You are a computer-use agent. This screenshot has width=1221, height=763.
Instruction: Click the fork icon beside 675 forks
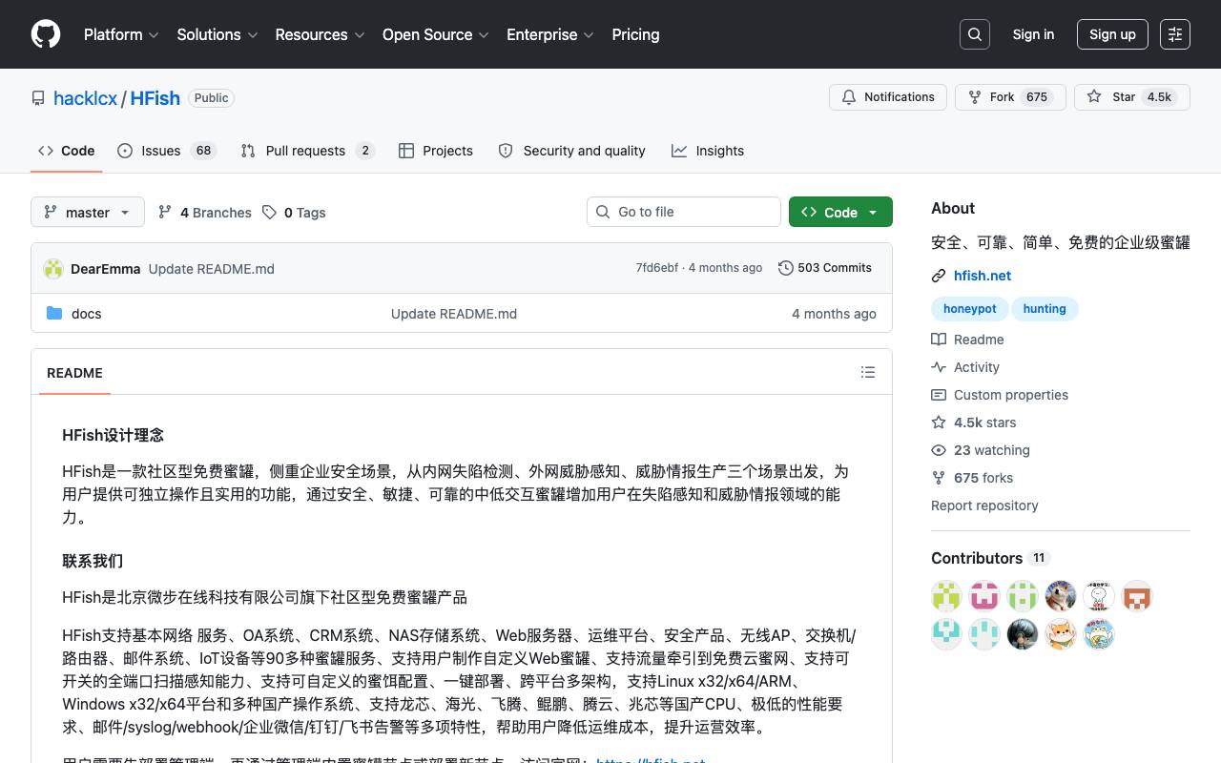click(x=939, y=478)
